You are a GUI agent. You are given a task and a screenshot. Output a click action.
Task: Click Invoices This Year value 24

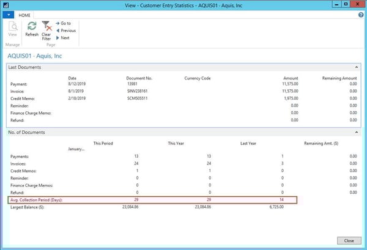tap(209, 163)
